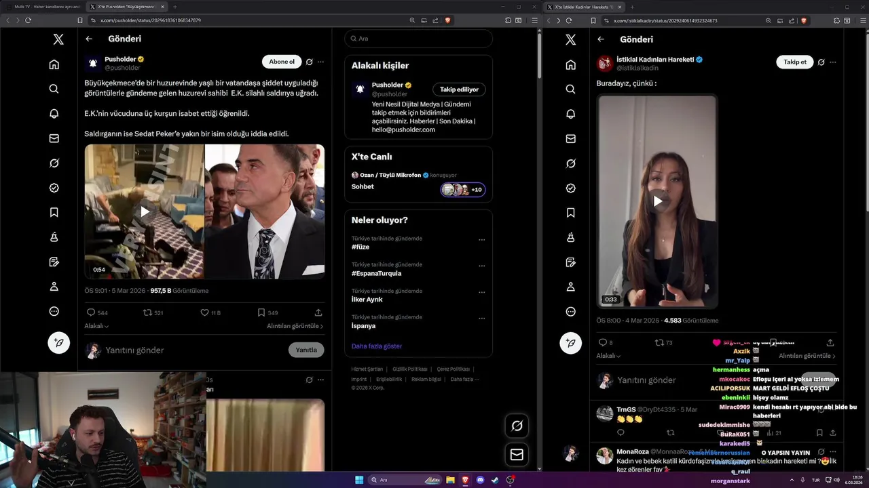Open Home in right window X sidebar
Screen dimensions: 869x488
[x=570, y=64]
